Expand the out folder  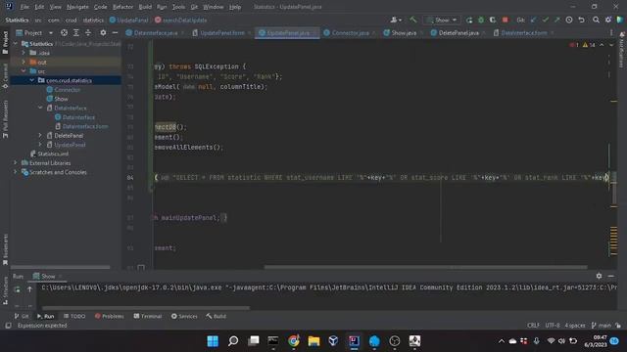pos(24,62)
